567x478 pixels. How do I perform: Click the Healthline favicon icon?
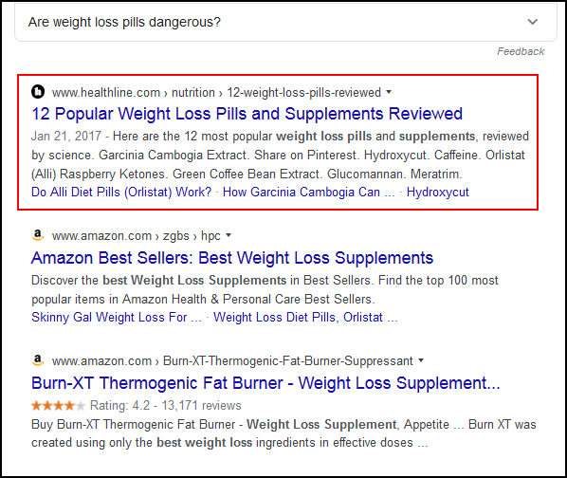point(38,92)
